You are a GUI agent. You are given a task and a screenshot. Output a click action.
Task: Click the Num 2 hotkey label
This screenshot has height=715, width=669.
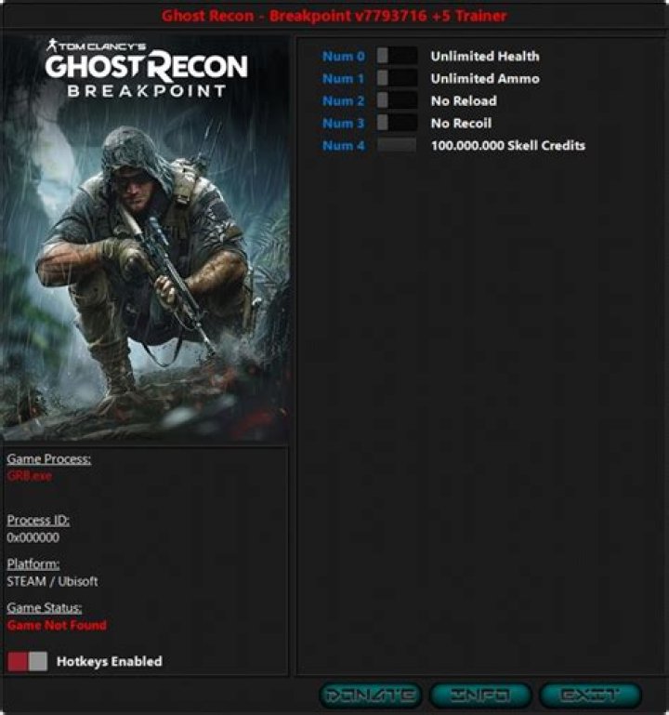pos(344,100)
